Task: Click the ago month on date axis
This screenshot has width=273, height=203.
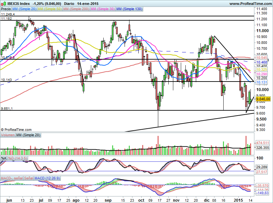Action: (76, 200)
